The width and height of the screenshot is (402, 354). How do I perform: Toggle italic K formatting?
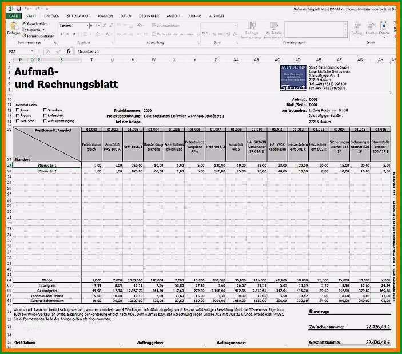(x=67, y=34)
